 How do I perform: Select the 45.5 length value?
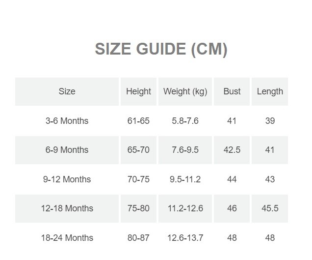(x=270, y=208)
